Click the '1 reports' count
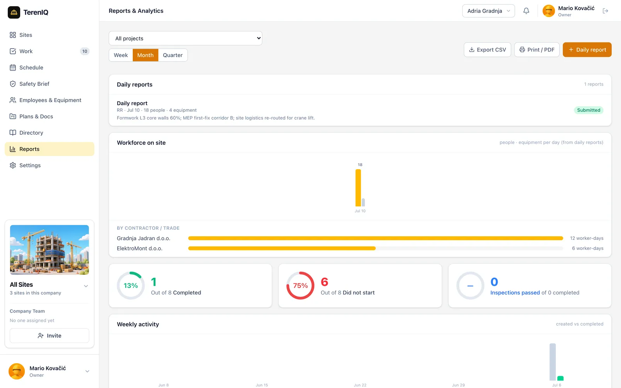 (594, 84)
